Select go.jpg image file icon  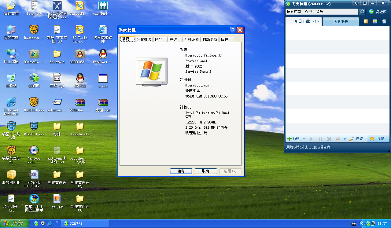(x=57, y=201)
